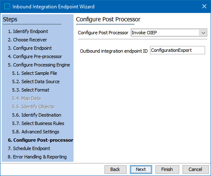Open sub-step Select Sample File

(34, 73)
